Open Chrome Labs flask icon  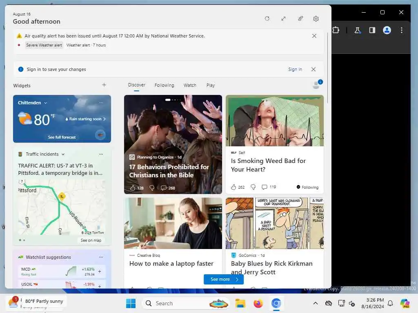pos(357,30)
